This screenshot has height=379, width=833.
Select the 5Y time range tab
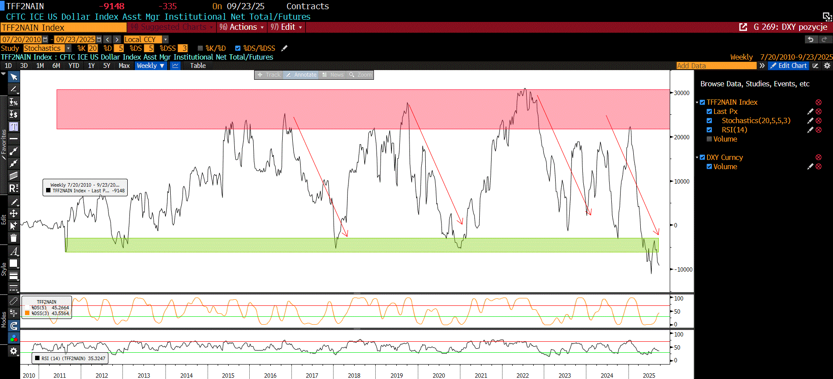click(107, 66)
